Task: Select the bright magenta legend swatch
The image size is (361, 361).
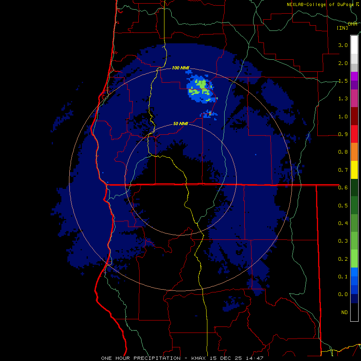Action: [354, 76]
